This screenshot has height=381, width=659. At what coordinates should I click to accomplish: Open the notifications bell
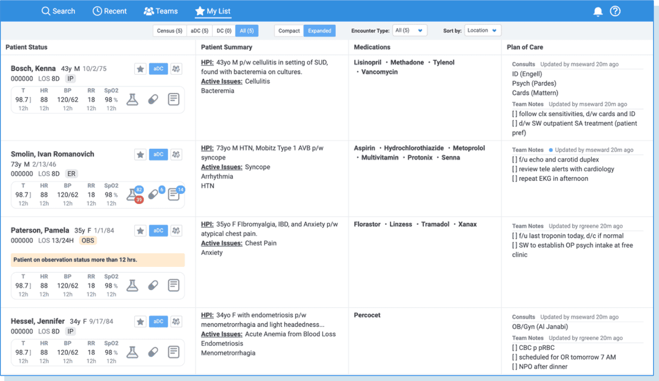[x=598, y=11]
